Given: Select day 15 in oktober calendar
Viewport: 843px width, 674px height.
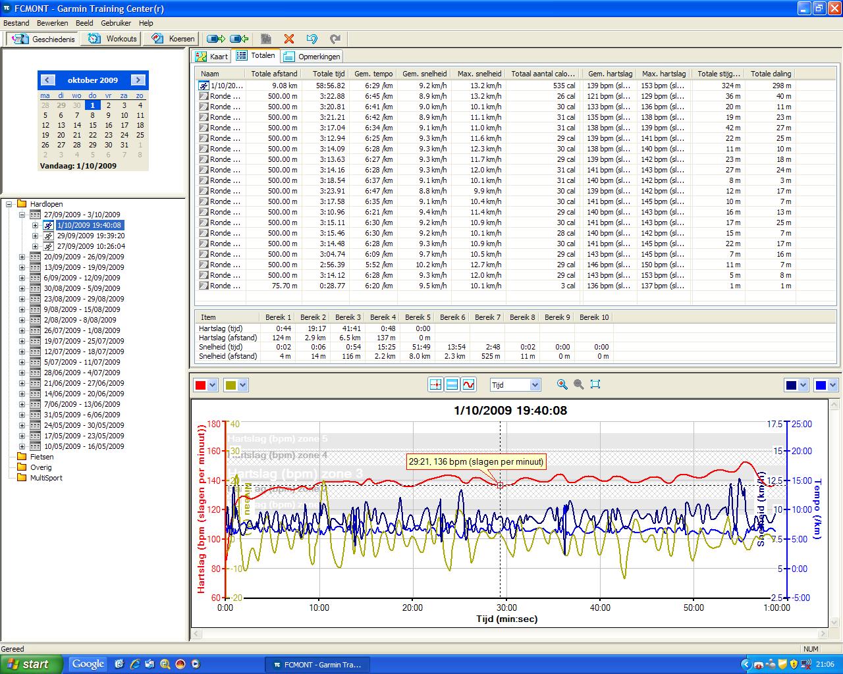Looking at the screenshot, I should click(93, 125).
